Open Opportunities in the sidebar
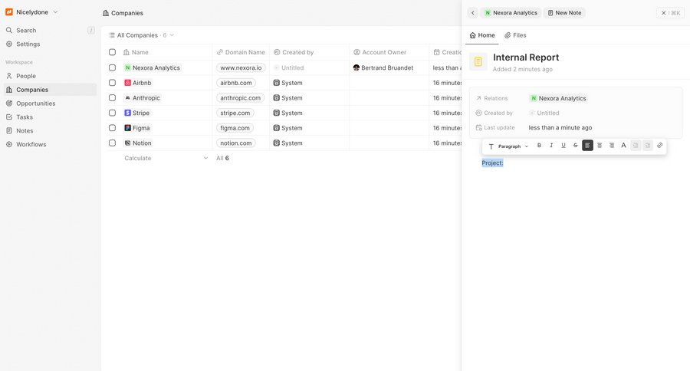The width and height of the screenshot is (690, 371). click(x=49, y=103)
